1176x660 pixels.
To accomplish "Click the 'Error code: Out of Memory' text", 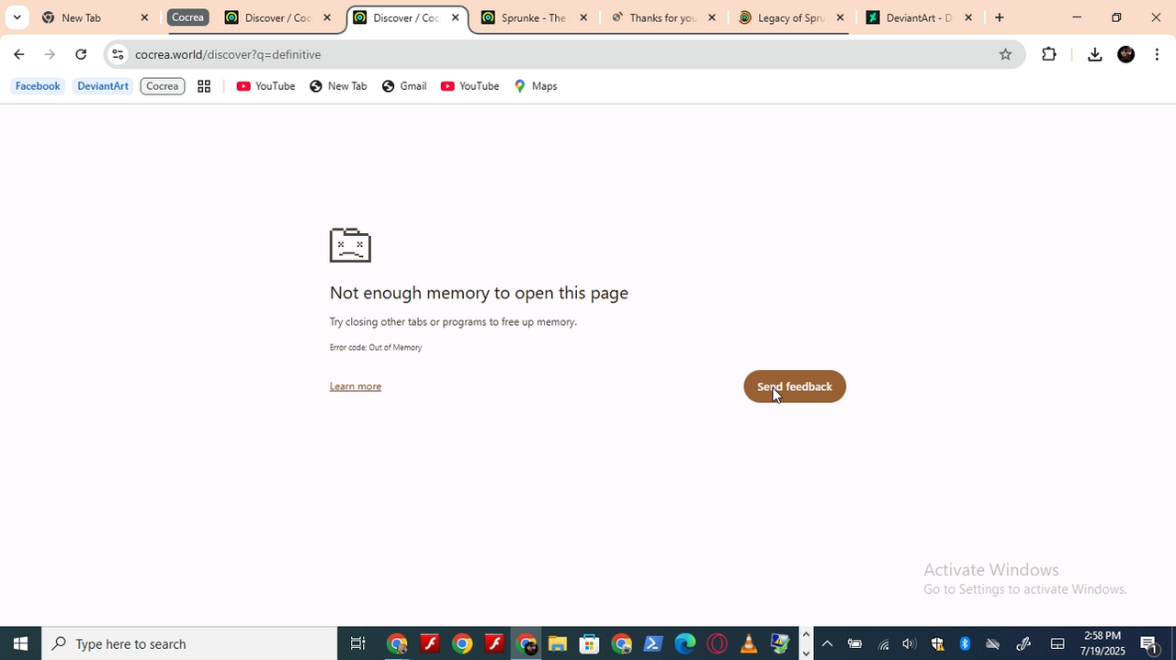I will 376,348.
